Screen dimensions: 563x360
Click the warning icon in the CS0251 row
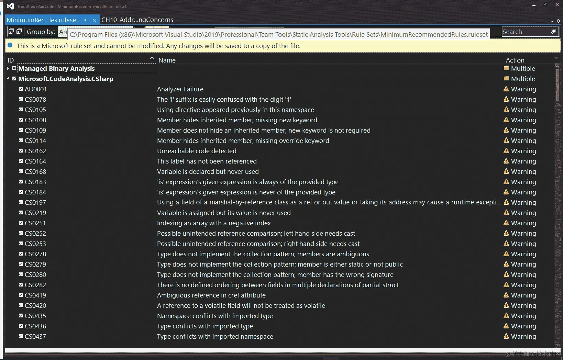(506, 223)
